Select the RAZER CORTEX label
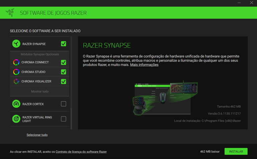The image size is (257, 159). (x=33, y=104)
